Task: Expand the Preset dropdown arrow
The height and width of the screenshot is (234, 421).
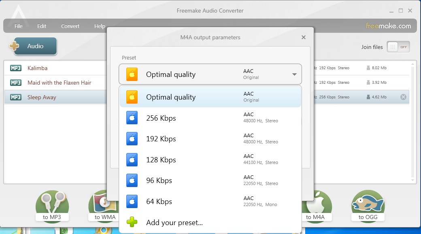Action: [294, 74]
